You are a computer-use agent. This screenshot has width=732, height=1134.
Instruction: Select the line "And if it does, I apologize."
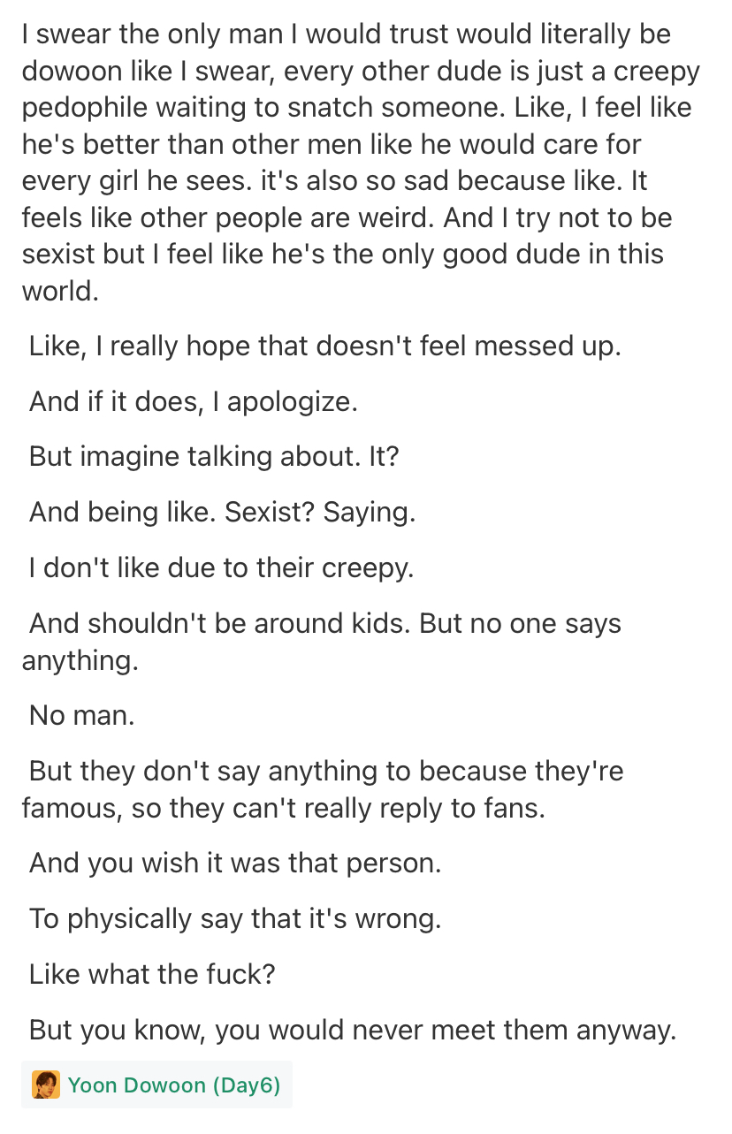pos(193,401)
